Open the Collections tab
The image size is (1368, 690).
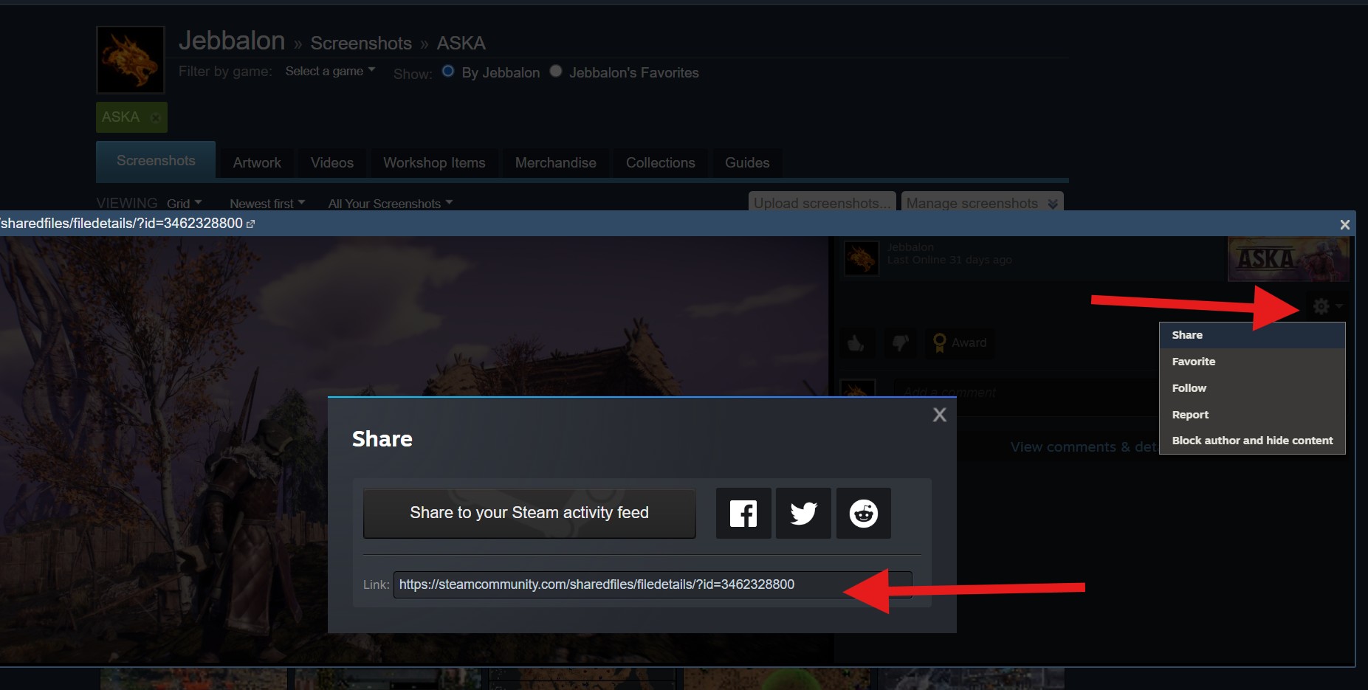(661, 163)
